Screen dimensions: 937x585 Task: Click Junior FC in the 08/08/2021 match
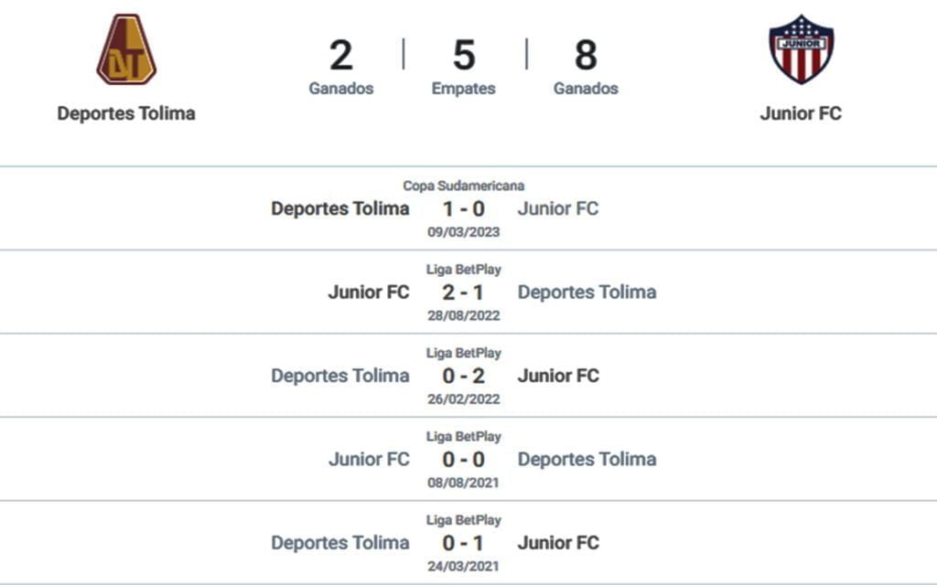pyautogui.click(x=369, y=459)
